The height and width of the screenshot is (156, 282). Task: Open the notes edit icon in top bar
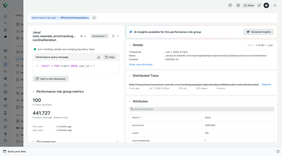tap(238, 5)
